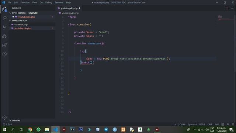Click the ESP LAA language indicator

(x=212, y=130)
